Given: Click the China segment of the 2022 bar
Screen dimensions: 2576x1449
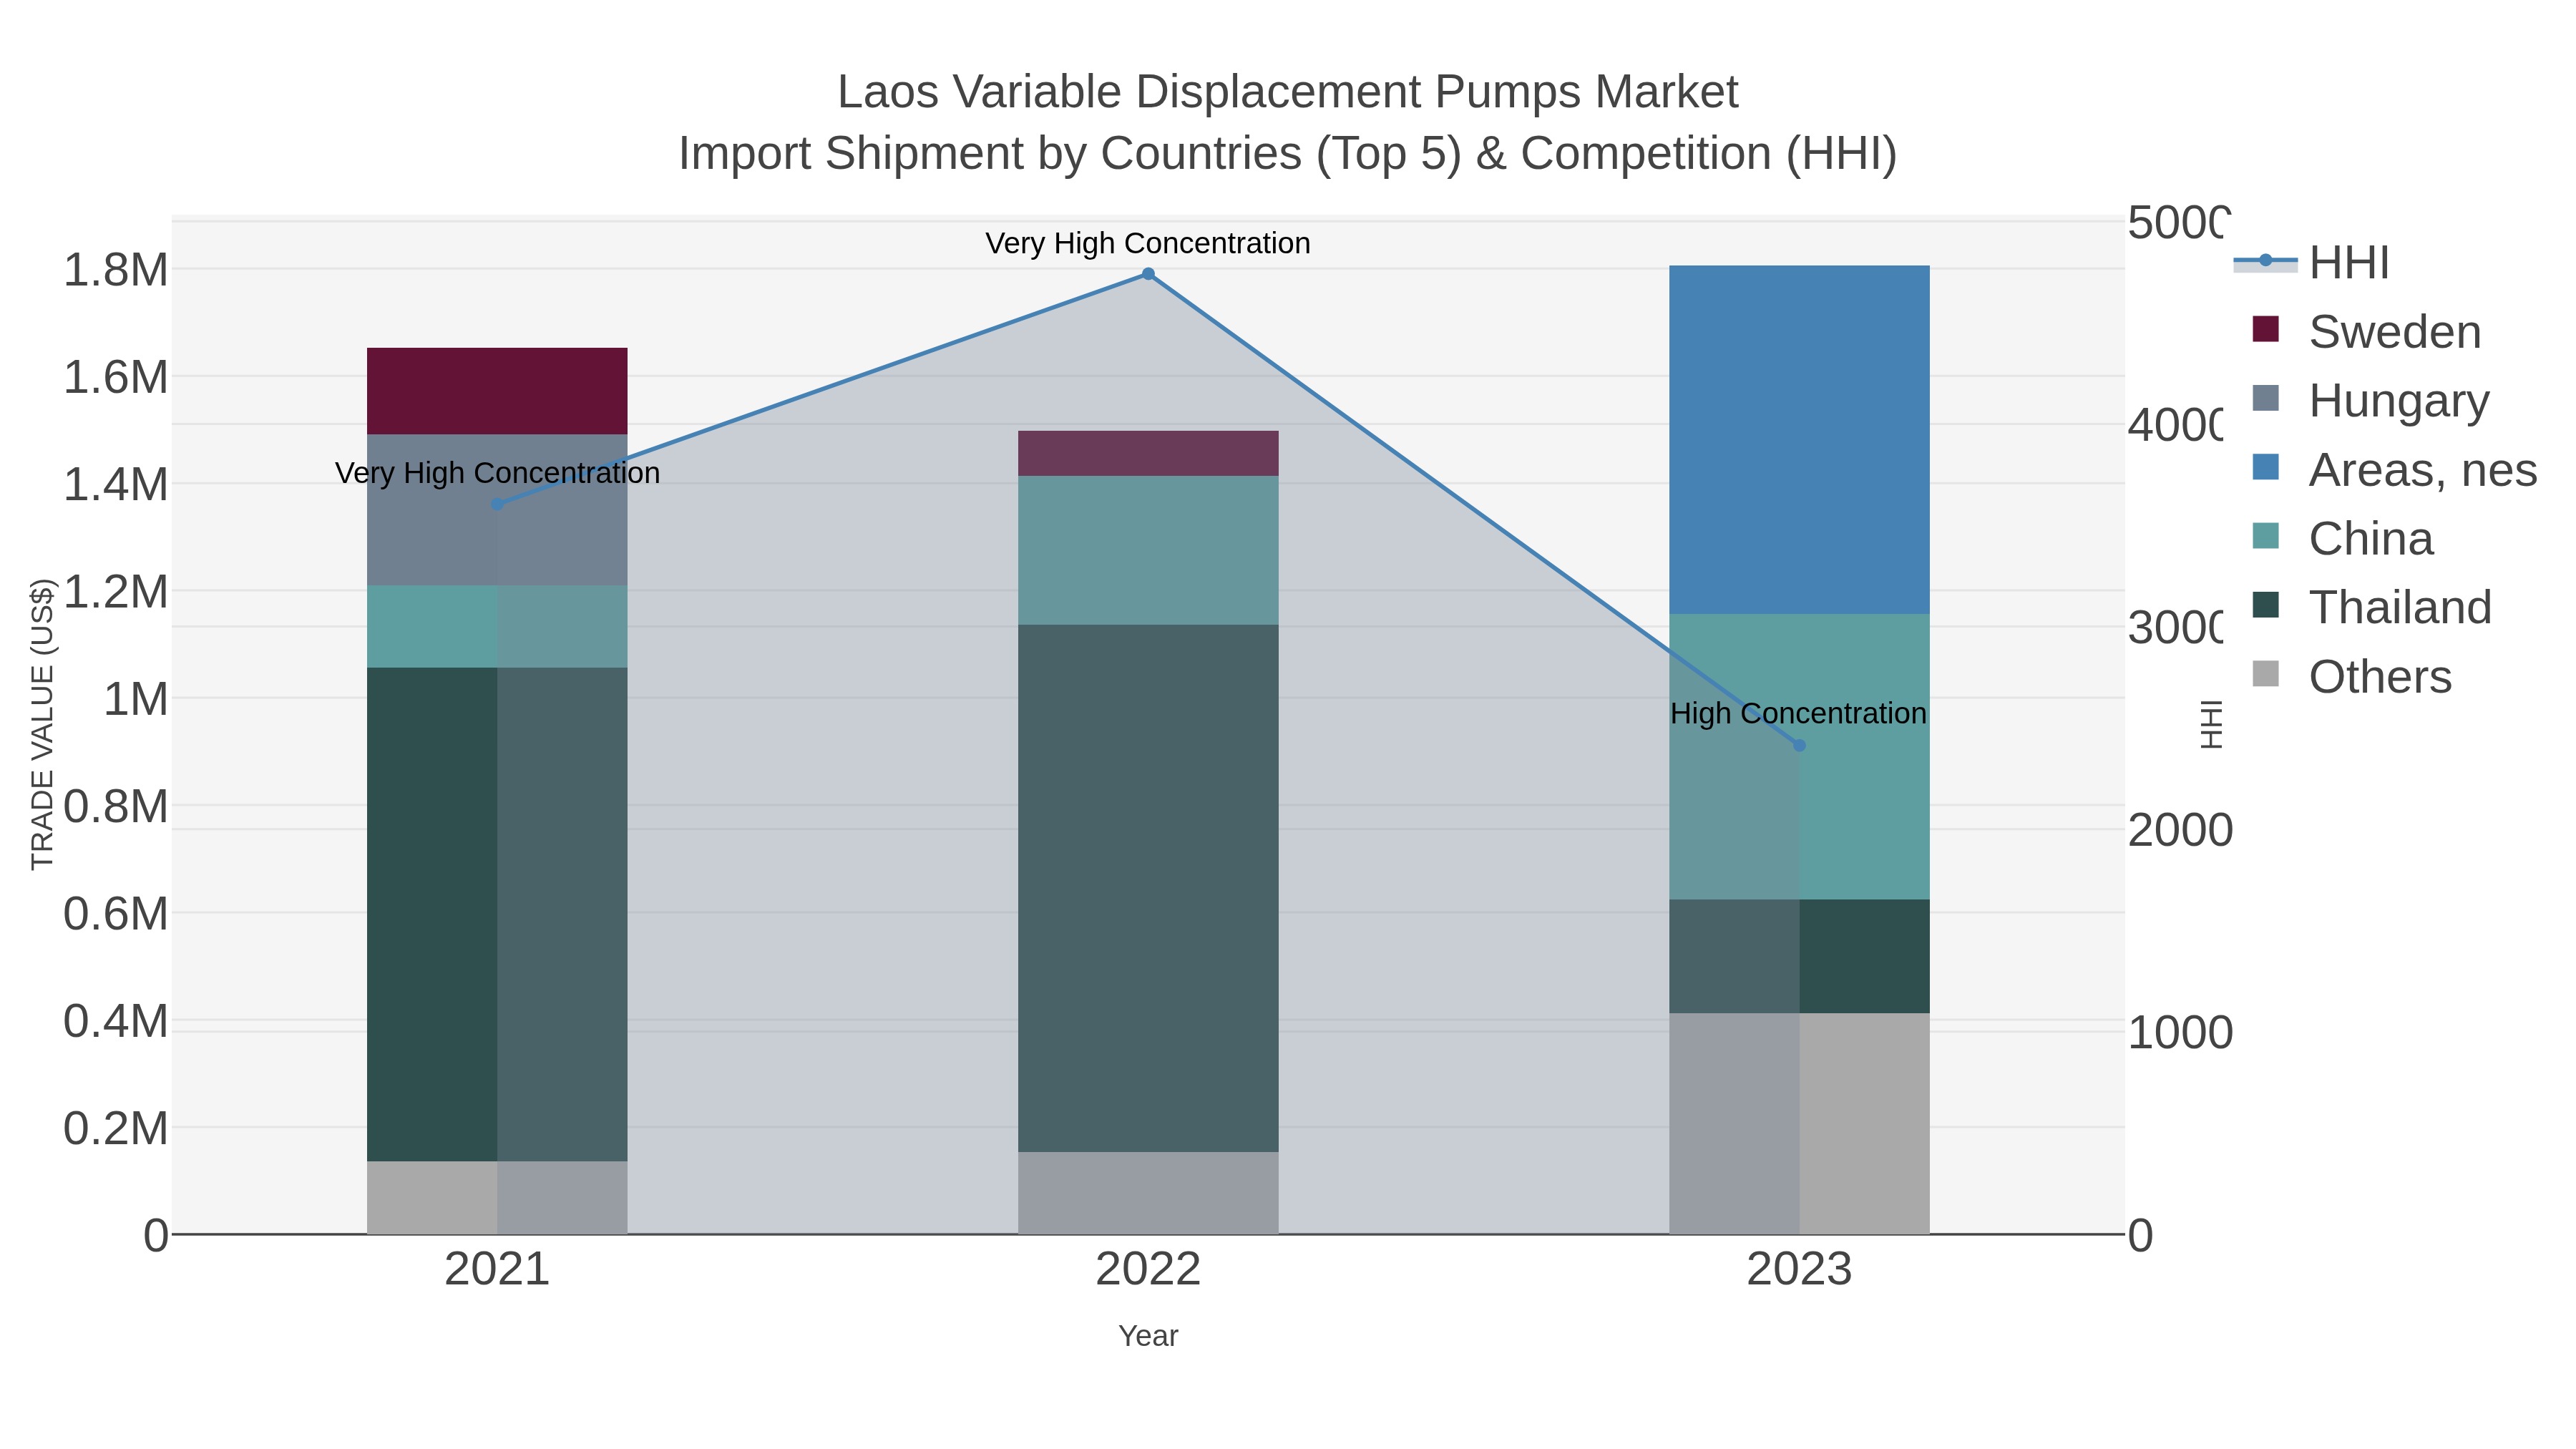Looking at the screenshot, I should tap(1148, 550).
